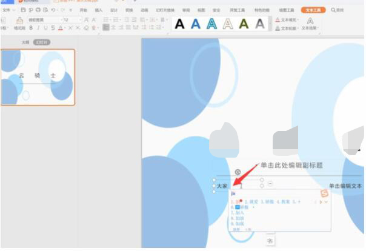The height and width of the screenshot is (251, 366).
Task: Click the 格式刷 format painter icon
Action: [19, 24]
